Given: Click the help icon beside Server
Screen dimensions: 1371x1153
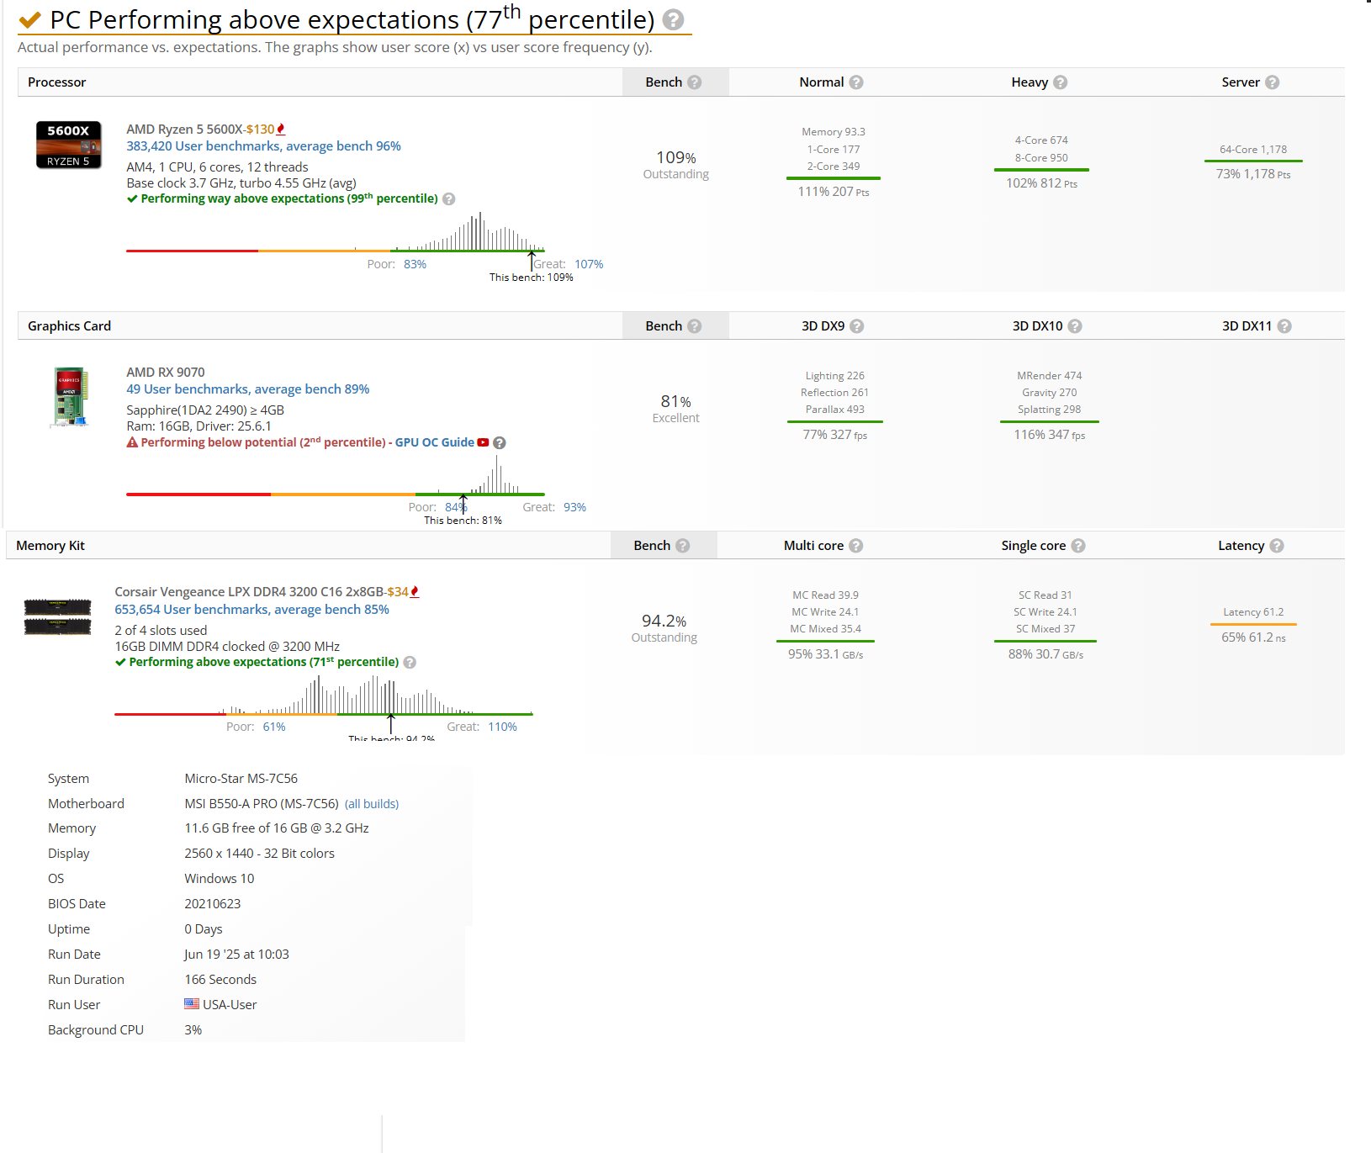Looking at the screenshot, I should point(1273,82).
